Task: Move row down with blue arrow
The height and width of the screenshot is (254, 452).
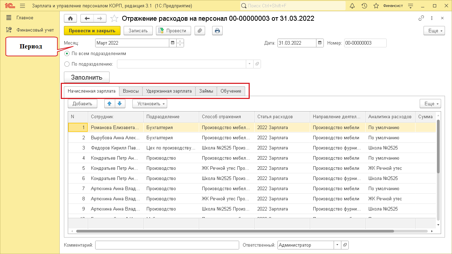Action: click(119, 103)
